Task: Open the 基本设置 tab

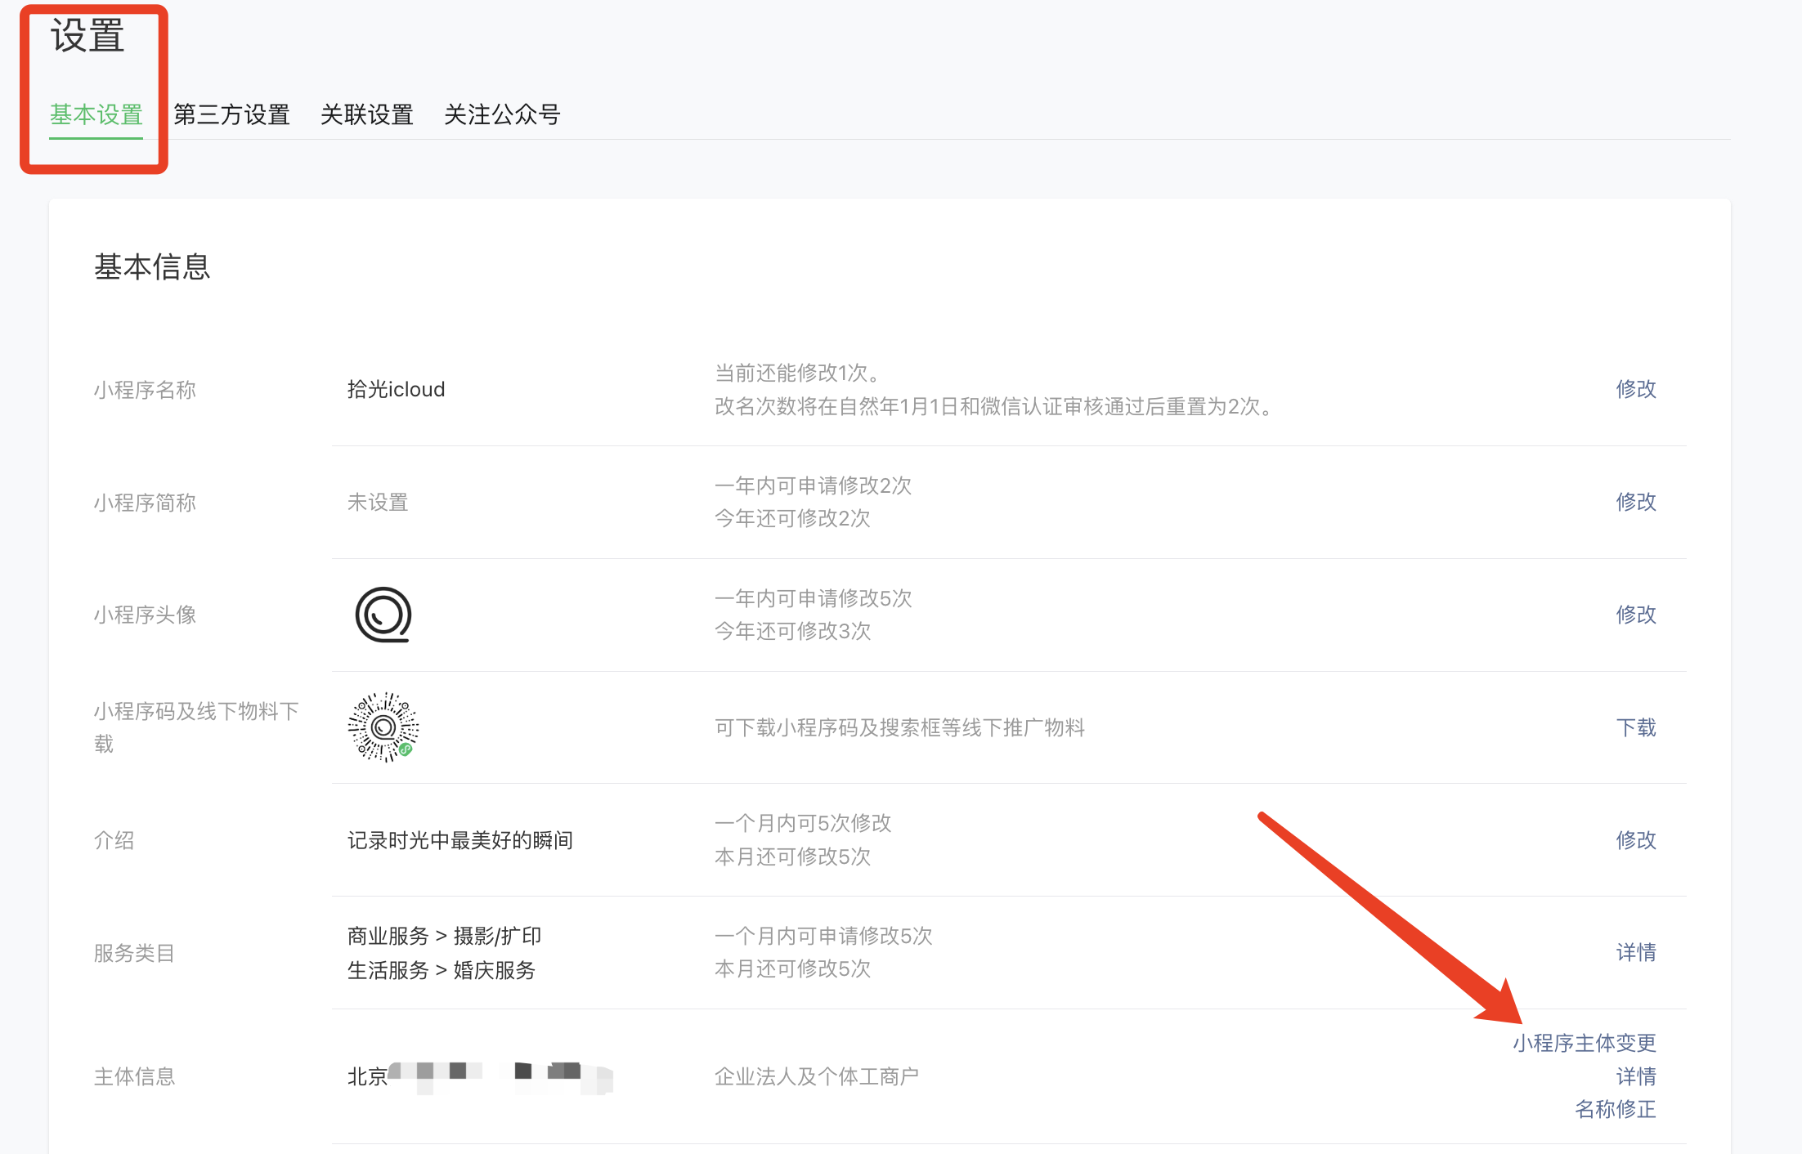Action: point(96,114)
